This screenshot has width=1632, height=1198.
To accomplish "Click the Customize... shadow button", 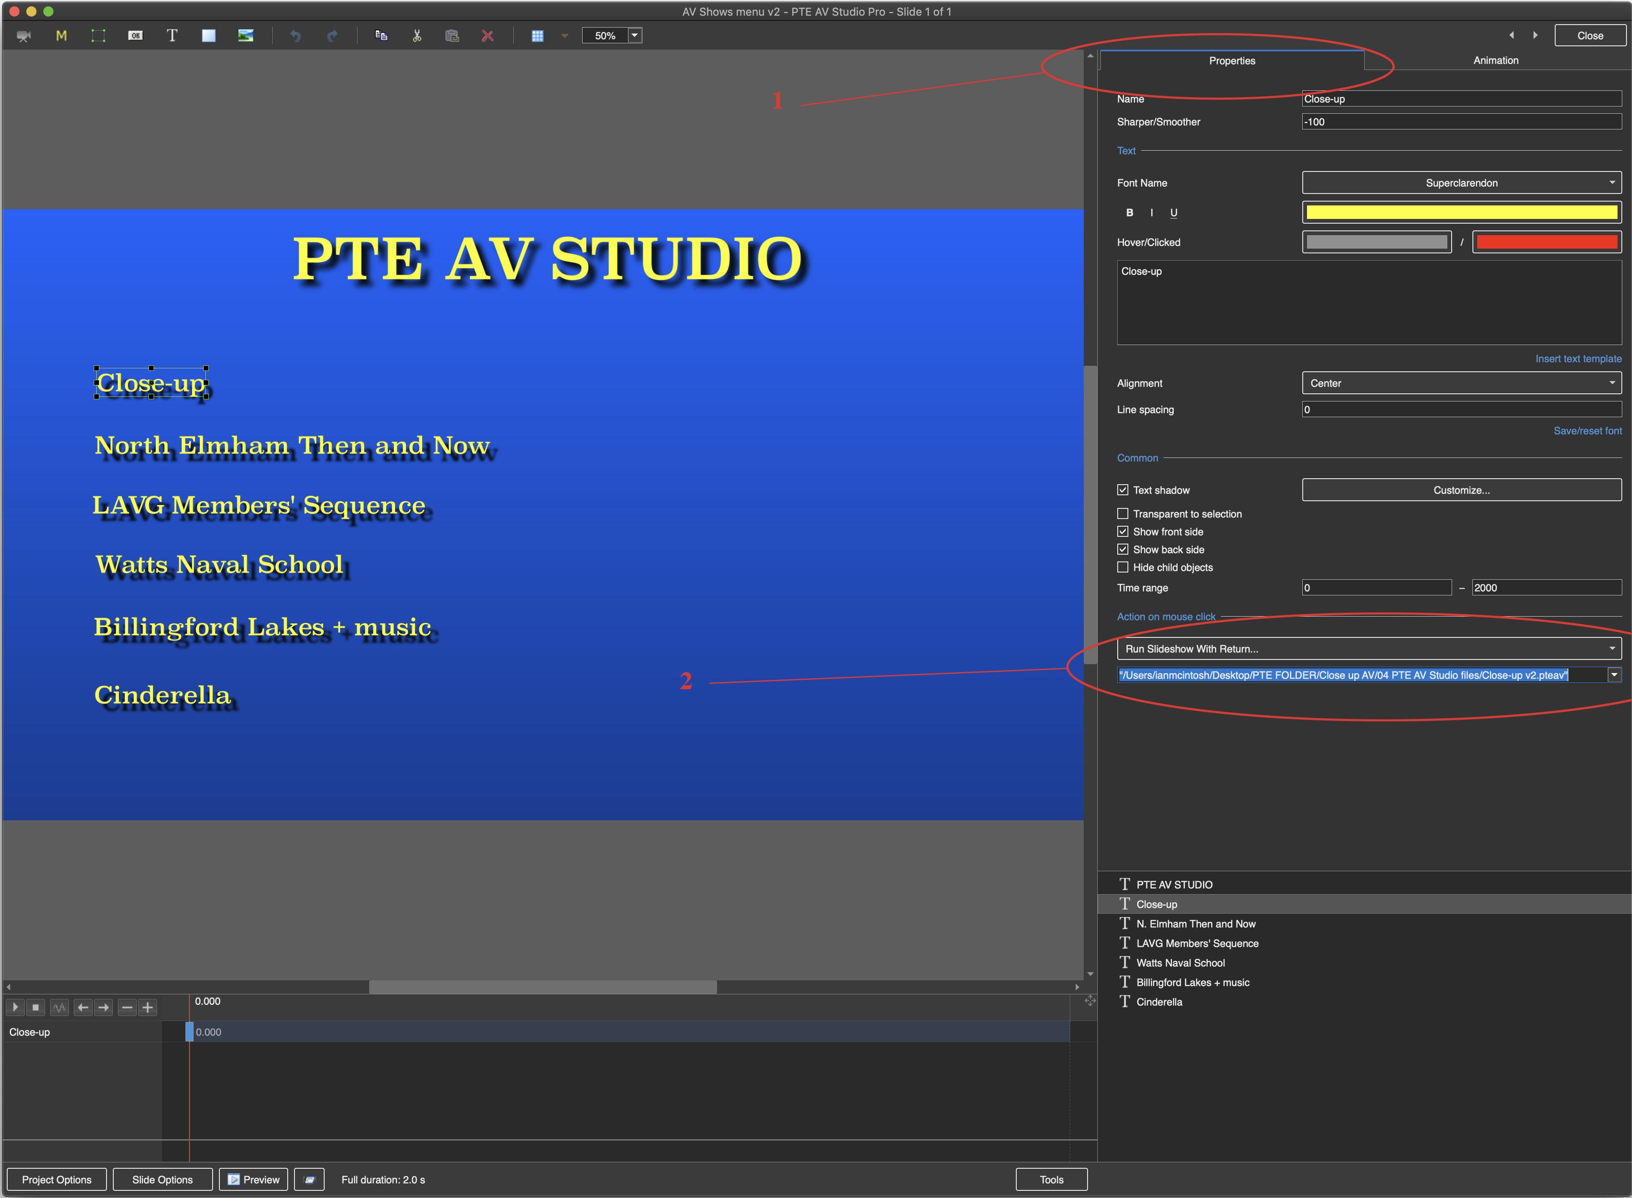I will (x=1461, y=490).
